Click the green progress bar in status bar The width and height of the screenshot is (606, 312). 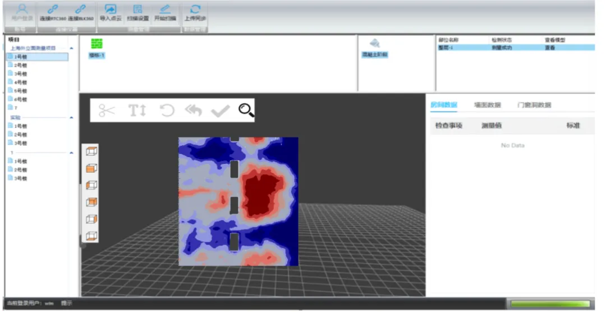[549, 304]
